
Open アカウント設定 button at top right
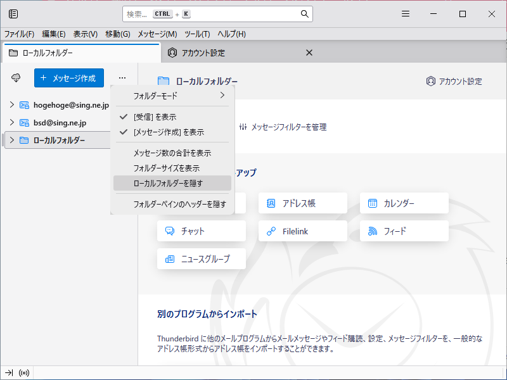click(x=454, y=81)
